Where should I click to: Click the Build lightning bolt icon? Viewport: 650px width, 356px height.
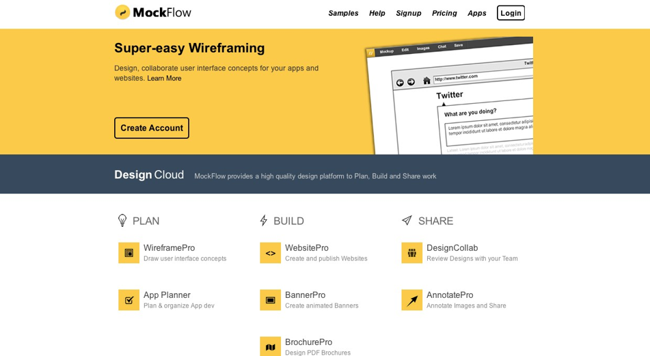tap(264, 221)
